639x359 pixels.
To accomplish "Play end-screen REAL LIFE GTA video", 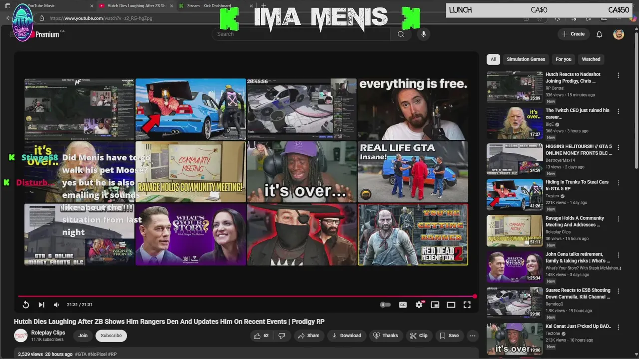I will pos(413,172).
